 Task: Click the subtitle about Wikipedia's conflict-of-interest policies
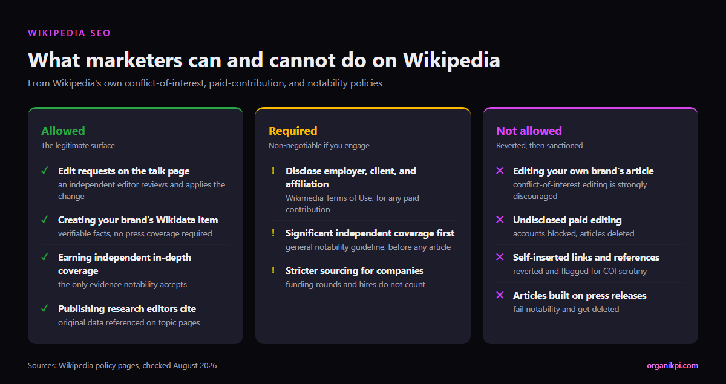click(x=205, y=83)
